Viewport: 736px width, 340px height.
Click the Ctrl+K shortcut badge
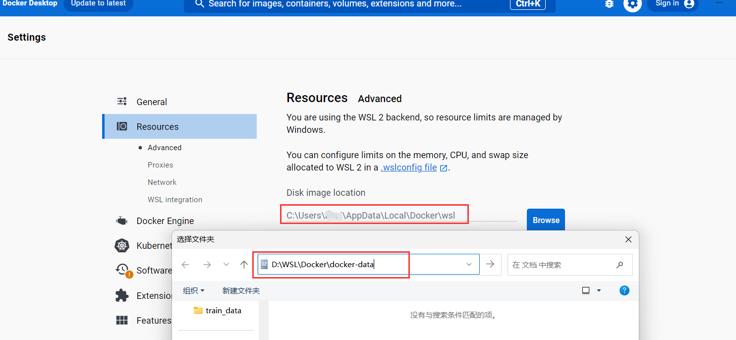coord(528,4)
